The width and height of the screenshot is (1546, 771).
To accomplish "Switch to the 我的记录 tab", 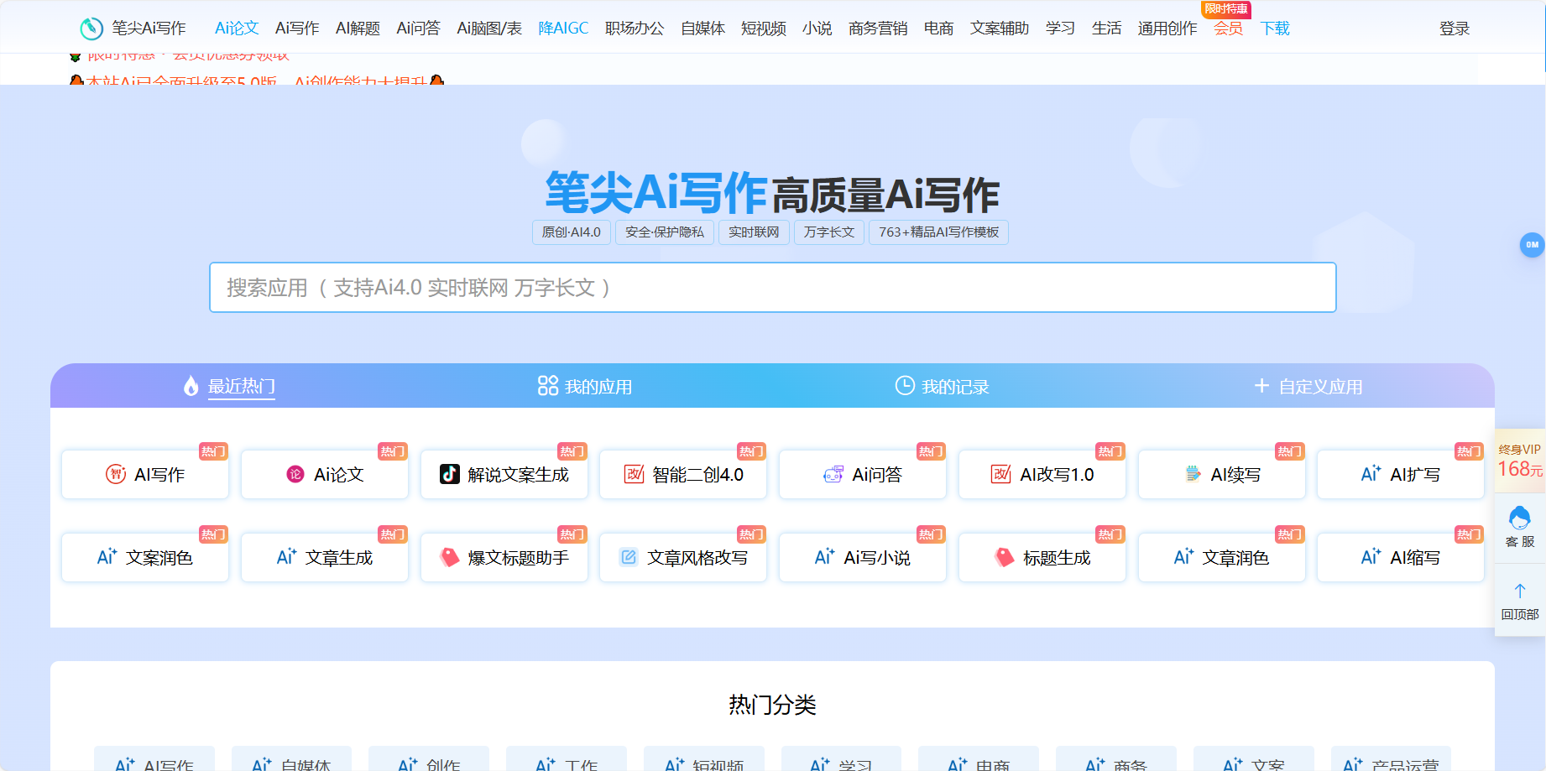I will (942, 386).
